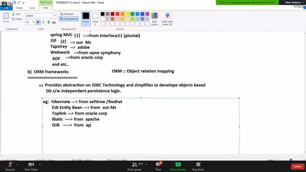Screen dimensions: 306x172
Task: Pick the turquoise blue color swatch
Action: pos(137,14)
